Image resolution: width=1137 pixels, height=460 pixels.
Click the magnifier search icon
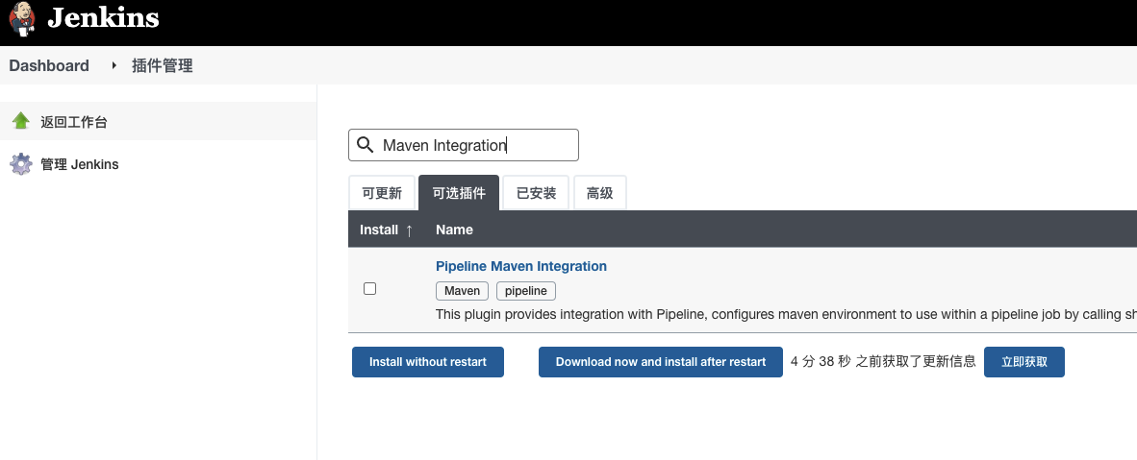click(x=365, y=145)
